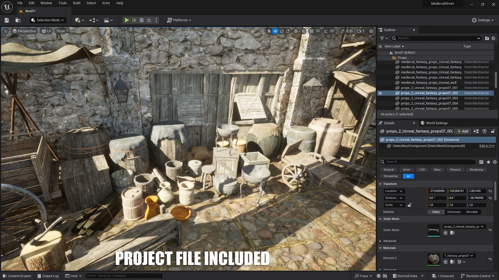Image resolution: width=499 pixels, height=280 pixels.
Task: Open Outliner settings gear
Action: tap(493, 38)
